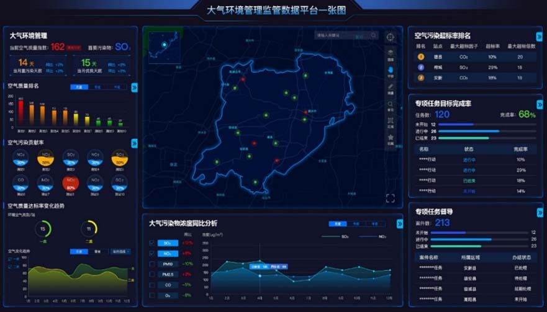547x312 pixels.
Task: Click the CO label button in pollutant list
Action: point(168,285)
